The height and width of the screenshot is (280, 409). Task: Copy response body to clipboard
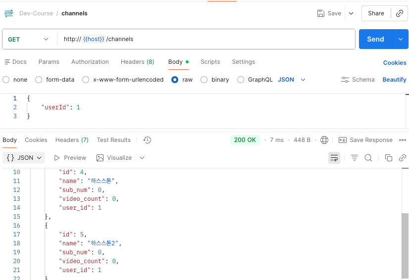[389, 158]
